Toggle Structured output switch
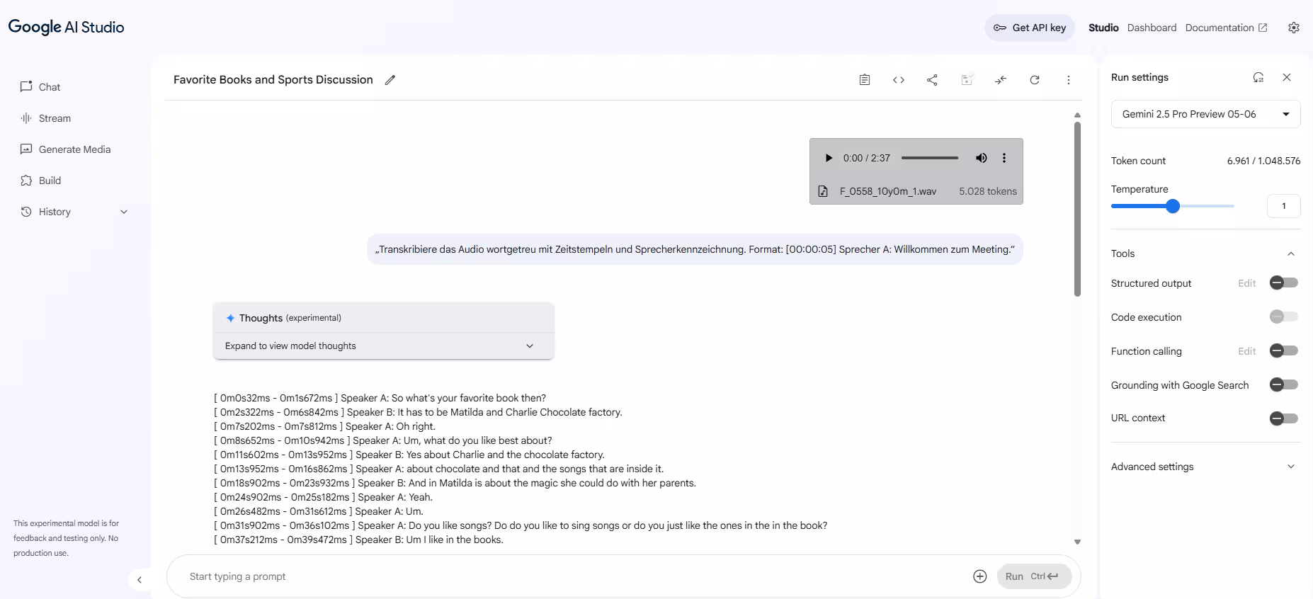1313x599 pixels. [1284, 283]
